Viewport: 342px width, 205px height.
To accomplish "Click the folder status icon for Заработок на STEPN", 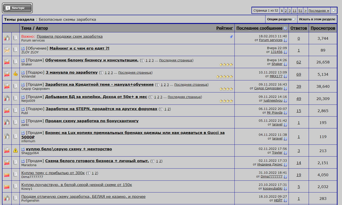I will tap(7, 111).
